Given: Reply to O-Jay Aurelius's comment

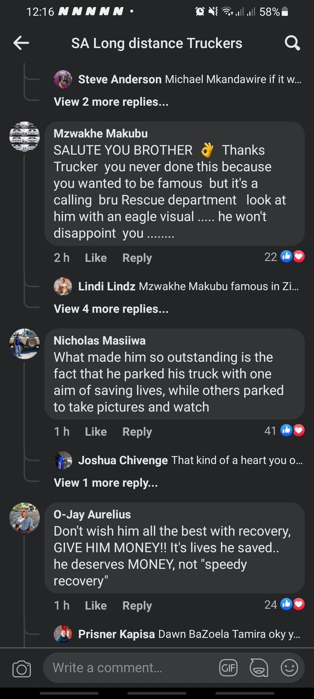Looking at the screenshot, I should click(137, 606).
